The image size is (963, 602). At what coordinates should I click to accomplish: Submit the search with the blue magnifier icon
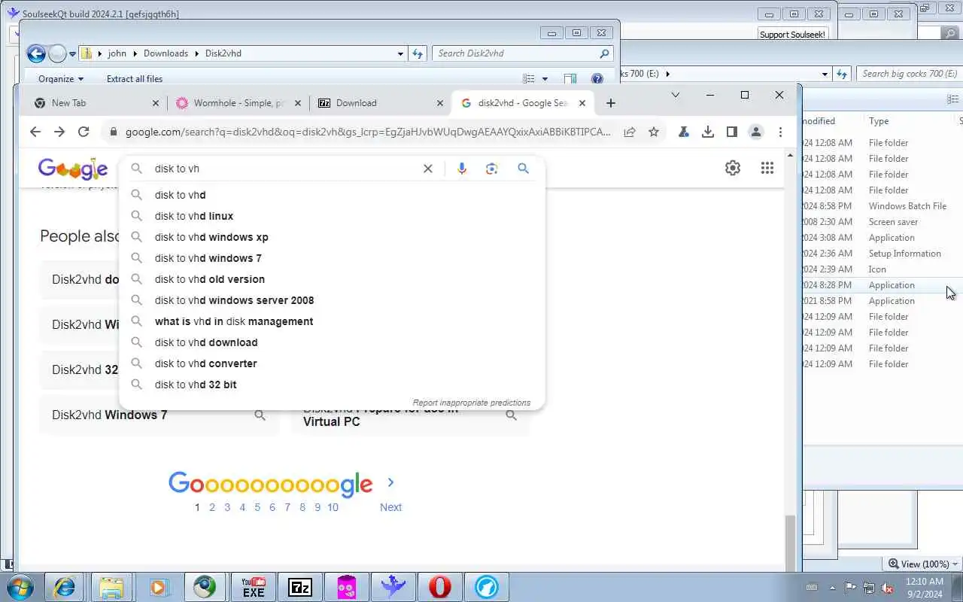pos(524,169)
